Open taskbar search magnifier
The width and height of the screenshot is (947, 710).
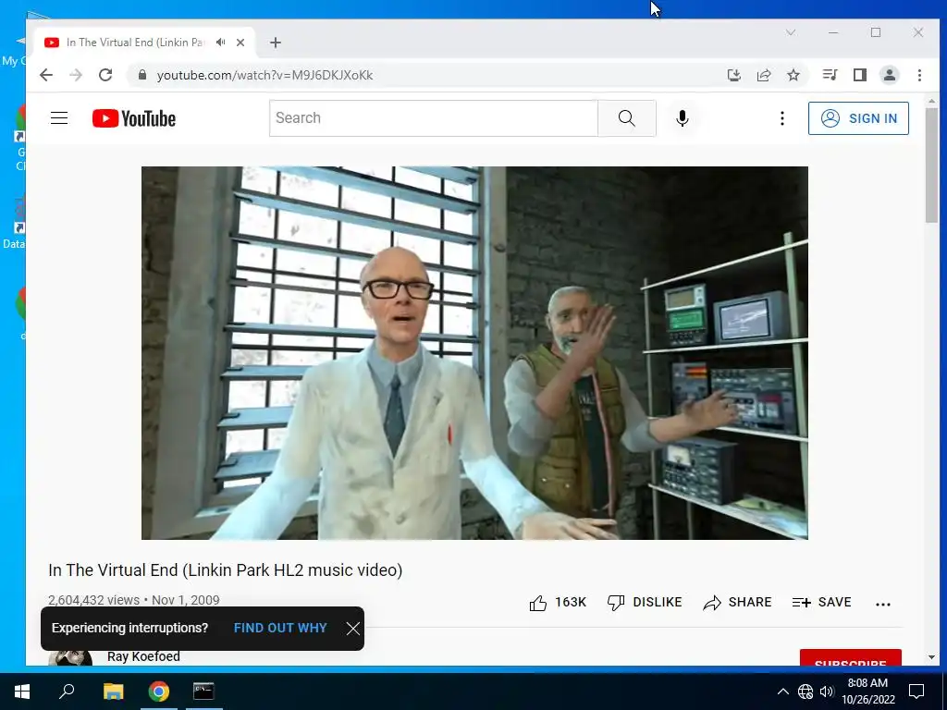coord(67,692)
